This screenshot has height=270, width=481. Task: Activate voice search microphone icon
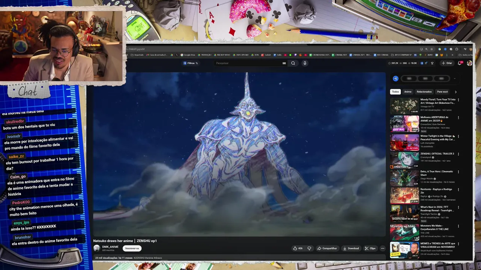(x=305, y=63)
